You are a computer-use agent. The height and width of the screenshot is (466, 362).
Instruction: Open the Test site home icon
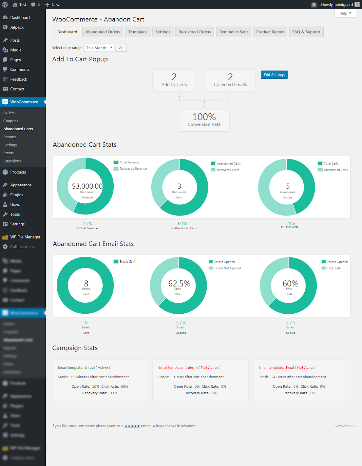point(15,5)
